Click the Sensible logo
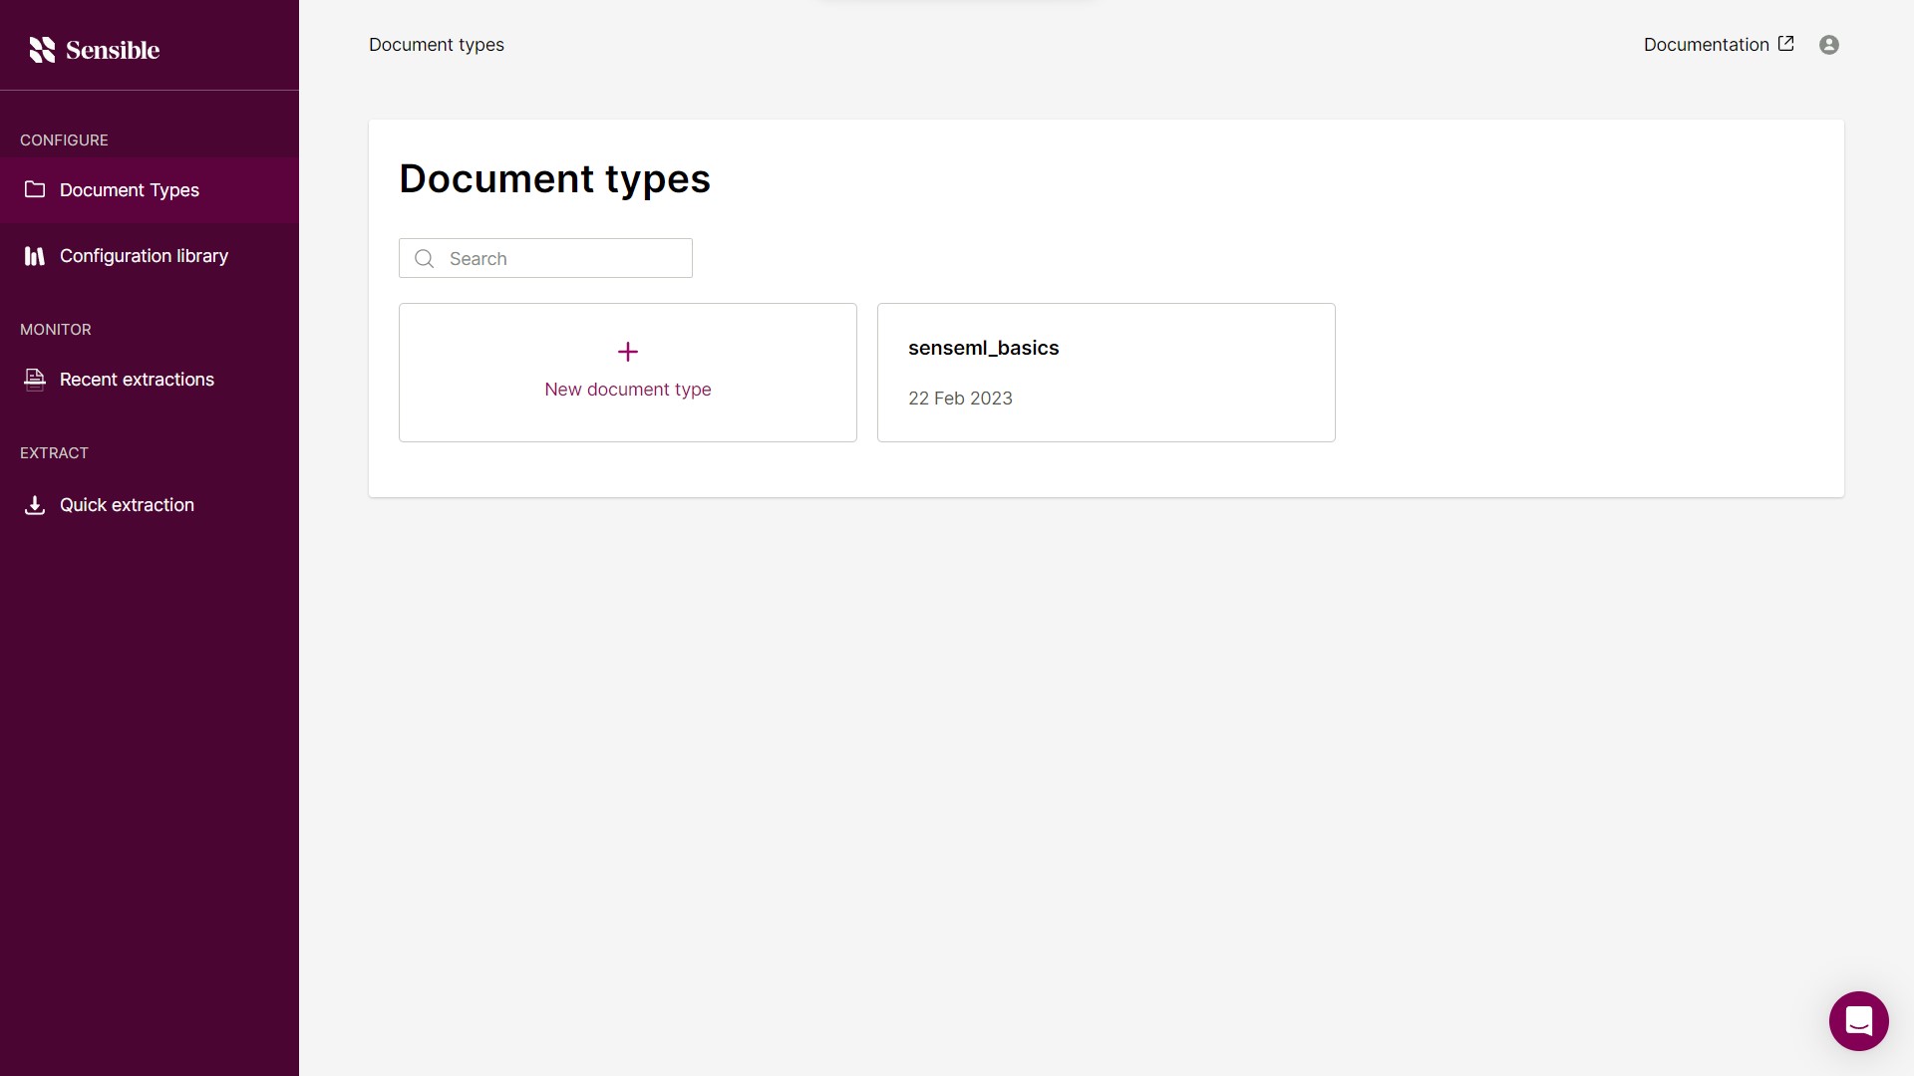 tap(95, 50)
